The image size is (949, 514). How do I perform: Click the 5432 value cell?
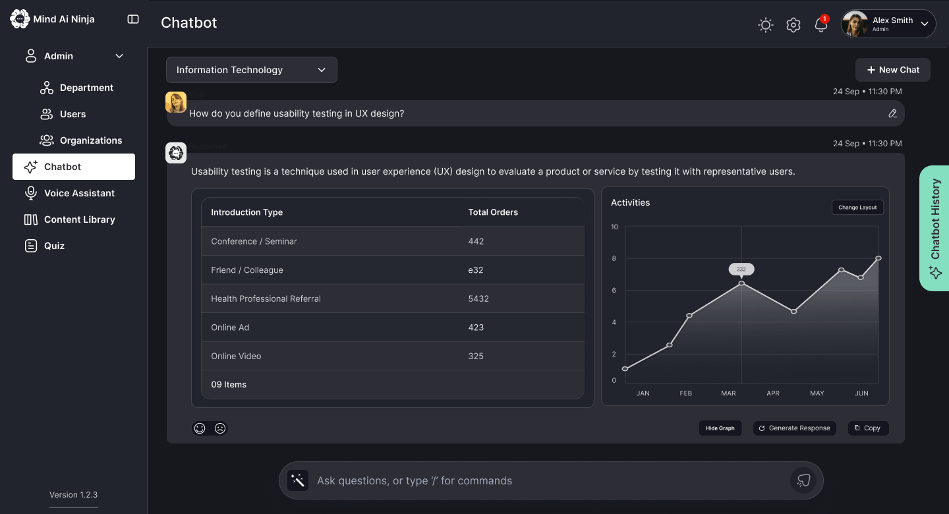coord(478,299)
